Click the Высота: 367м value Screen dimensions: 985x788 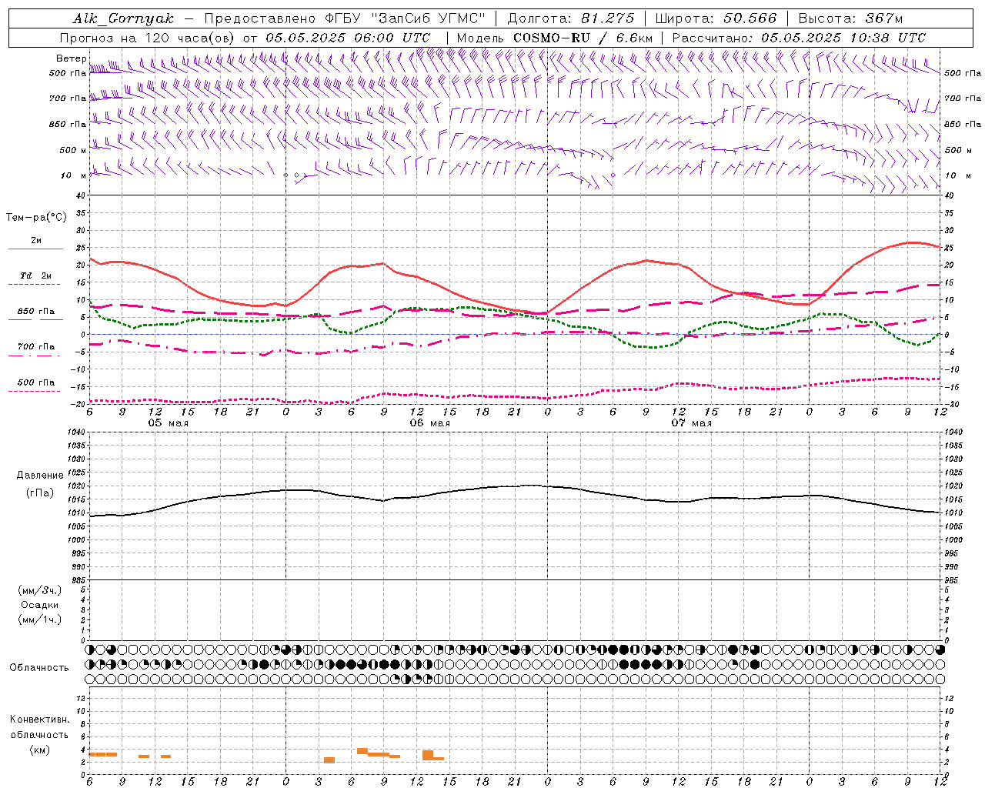point(850,18)
